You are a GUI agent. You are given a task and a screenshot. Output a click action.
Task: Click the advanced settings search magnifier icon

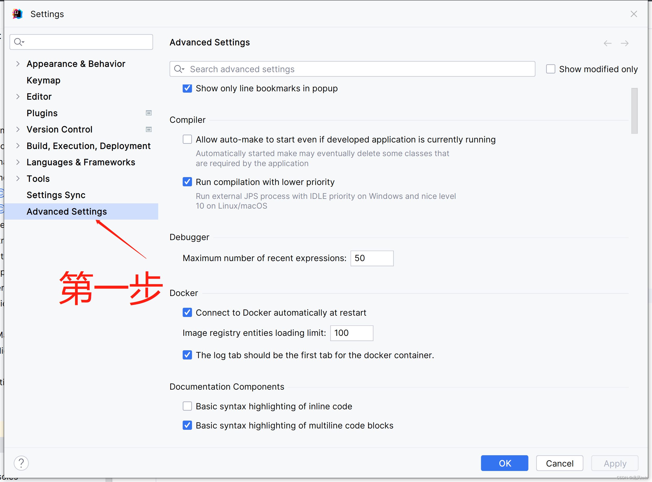click(179, 69)
